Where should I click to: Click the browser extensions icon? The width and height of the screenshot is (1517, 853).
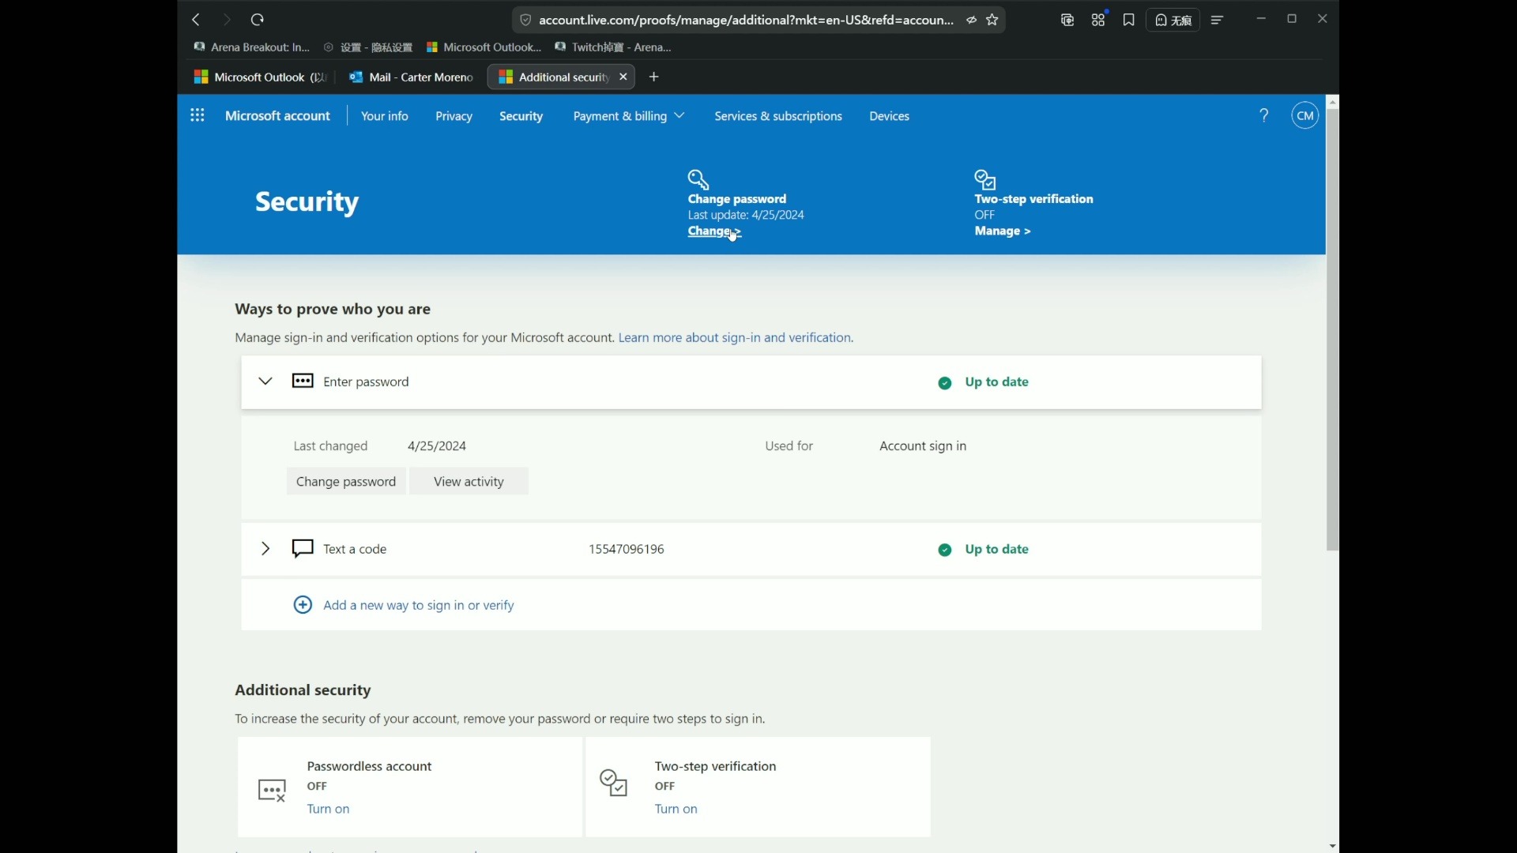tap(1098, 21)
